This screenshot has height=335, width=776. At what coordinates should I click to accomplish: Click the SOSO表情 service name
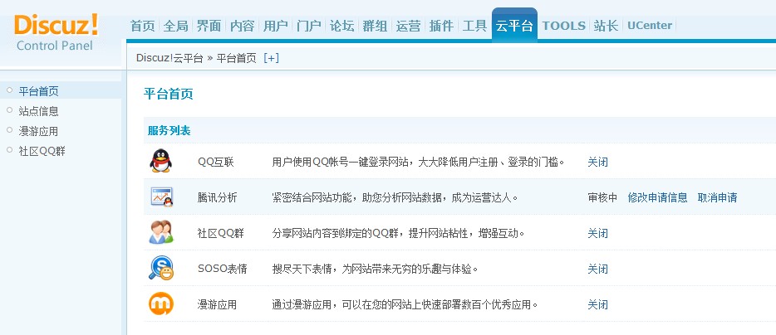pyautogui.click(x=222, y=269)
